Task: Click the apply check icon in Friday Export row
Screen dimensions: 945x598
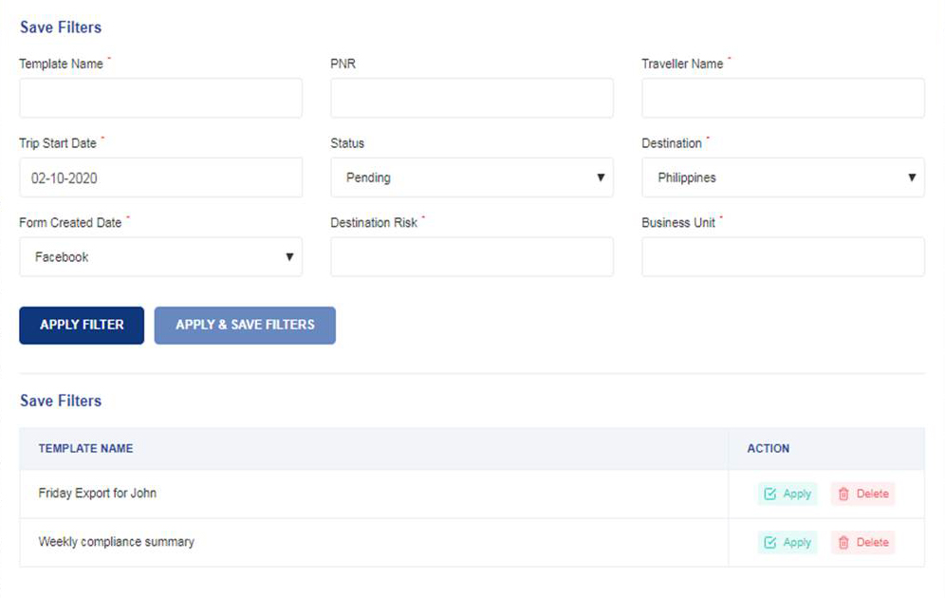Action: pyautogui.click(x=770, y=494)
